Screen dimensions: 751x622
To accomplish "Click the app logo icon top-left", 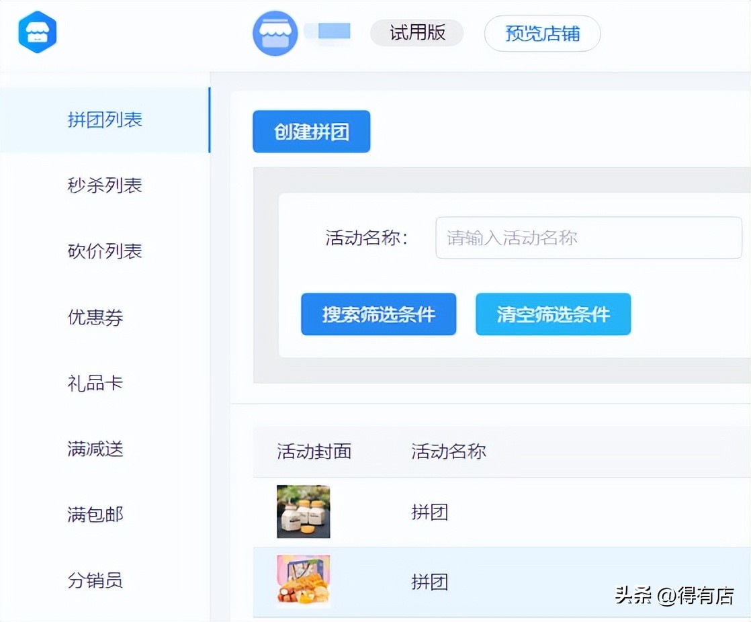I will point(37,32).
